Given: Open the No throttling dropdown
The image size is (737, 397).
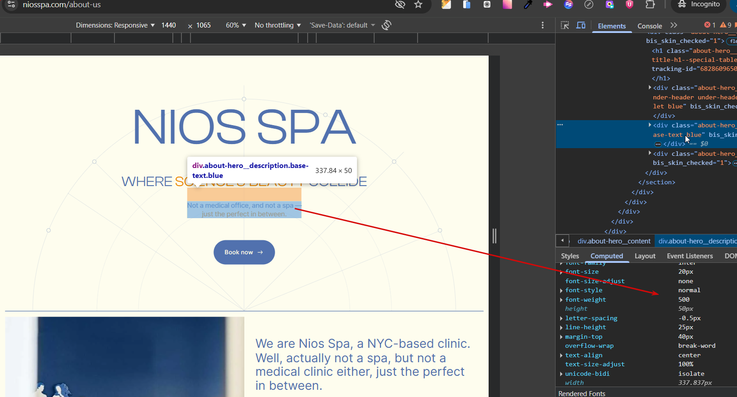Looking at the screenshot, I should tap(277, 25).
